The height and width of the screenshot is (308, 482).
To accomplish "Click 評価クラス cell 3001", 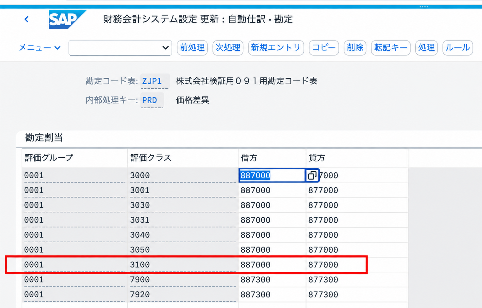I will (x=183, y=190).
